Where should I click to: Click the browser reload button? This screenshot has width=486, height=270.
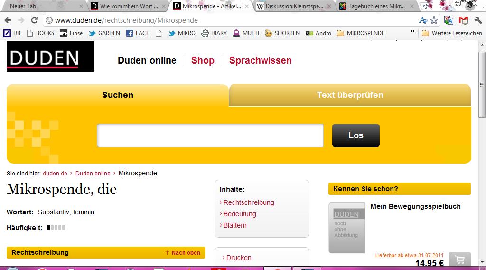pos(34,20)
